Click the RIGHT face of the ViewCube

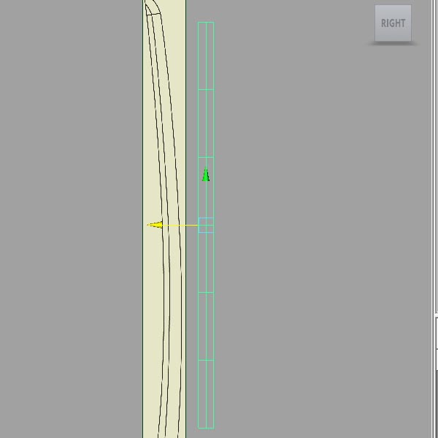[393, 23]
